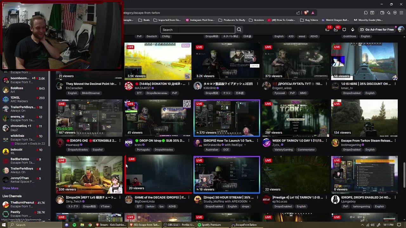Switch to OBS 32.0.1 in the taskbar
Image resolution: width=406 pixels, height=228 pixels.
click(179, 225)
